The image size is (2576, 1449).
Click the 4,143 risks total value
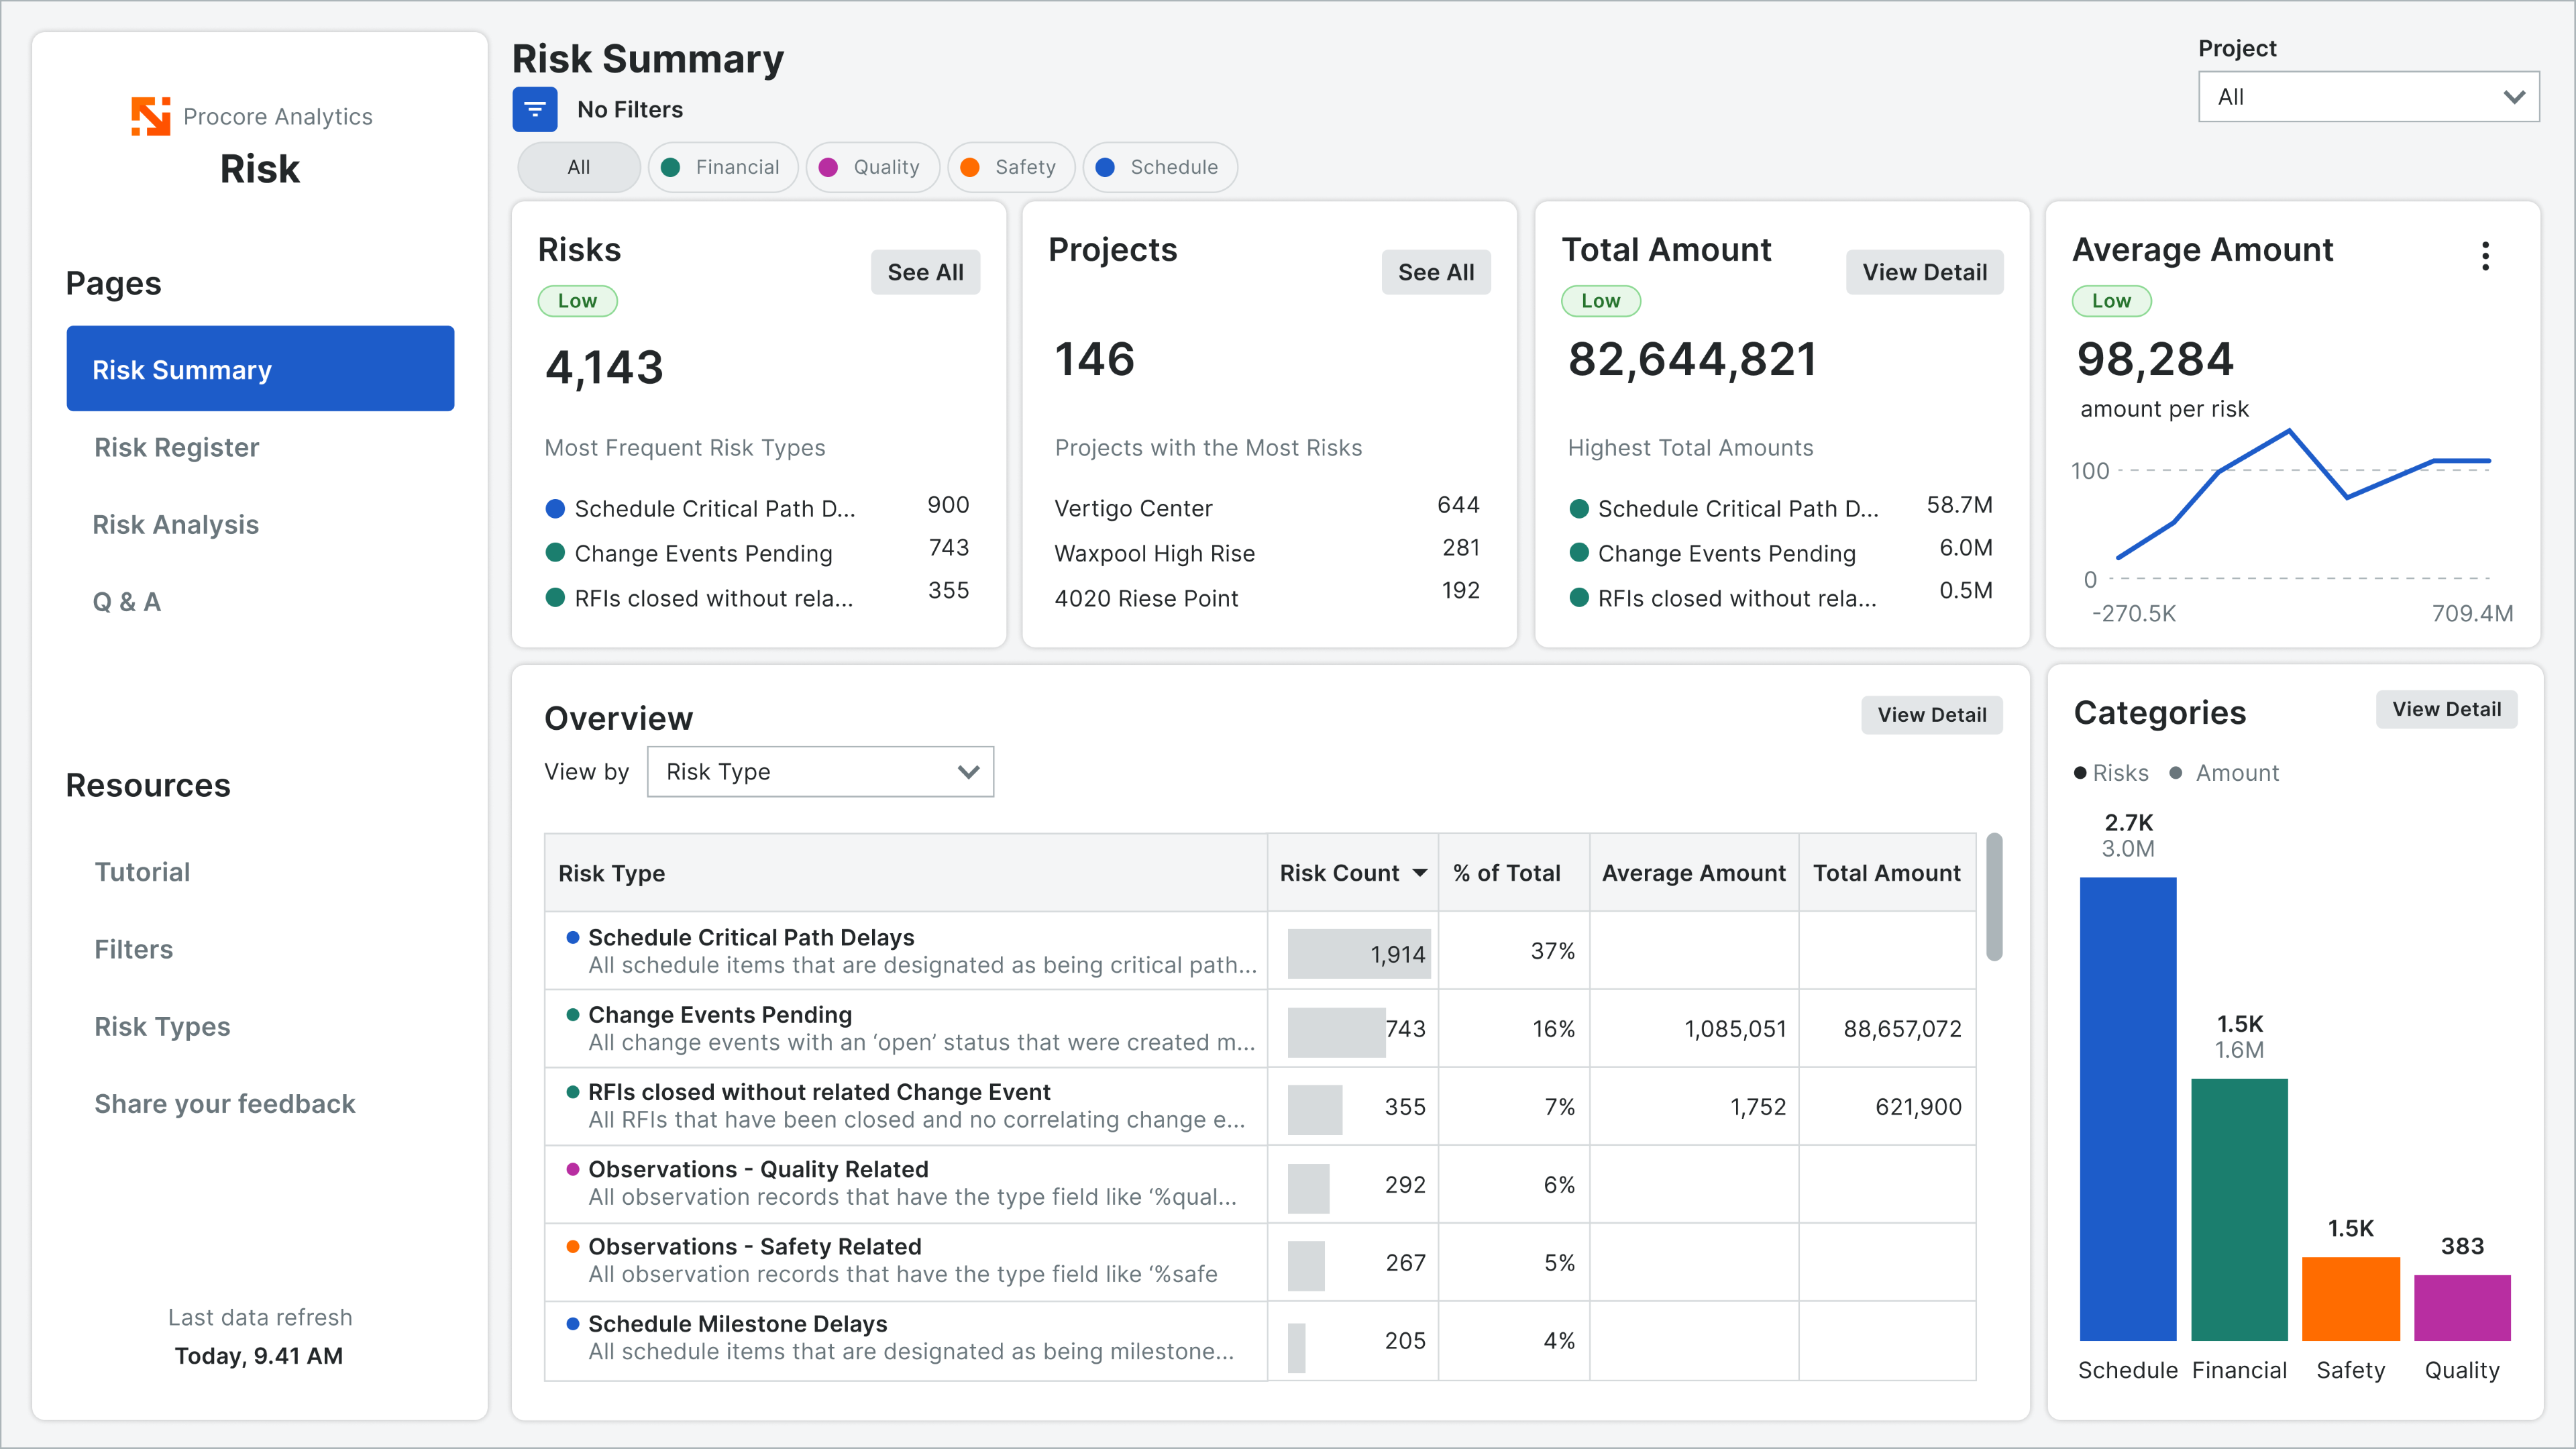pos(604,368)
